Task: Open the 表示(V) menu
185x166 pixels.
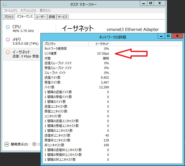Action: (x=45, y=11)
